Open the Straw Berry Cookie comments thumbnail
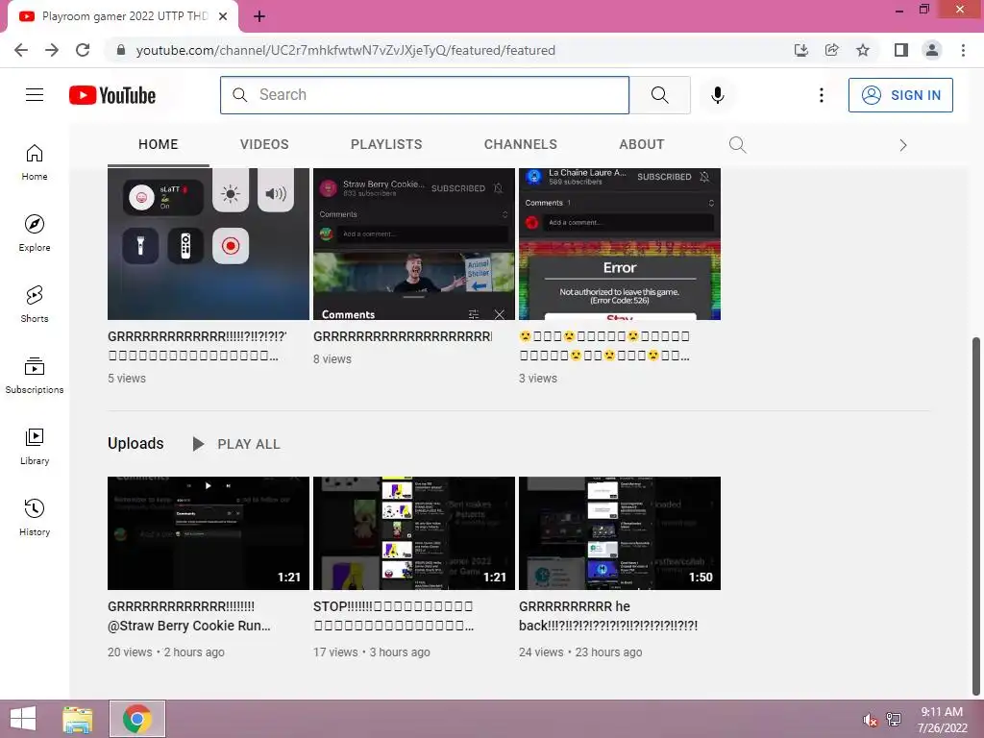This screenshot has width=984, height=738. click(x=414, y=244)
